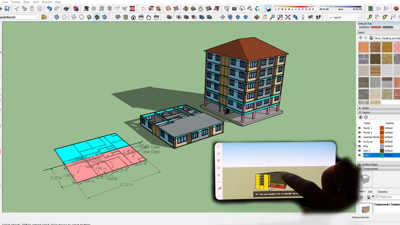Toggle visibility of Kiriş layer

point(359,146)
